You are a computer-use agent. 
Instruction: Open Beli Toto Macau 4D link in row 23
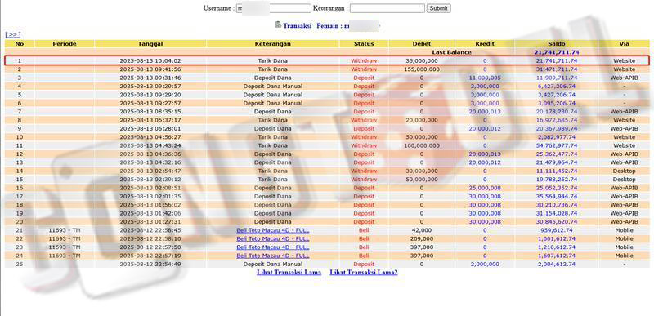[x=273, y=247]
